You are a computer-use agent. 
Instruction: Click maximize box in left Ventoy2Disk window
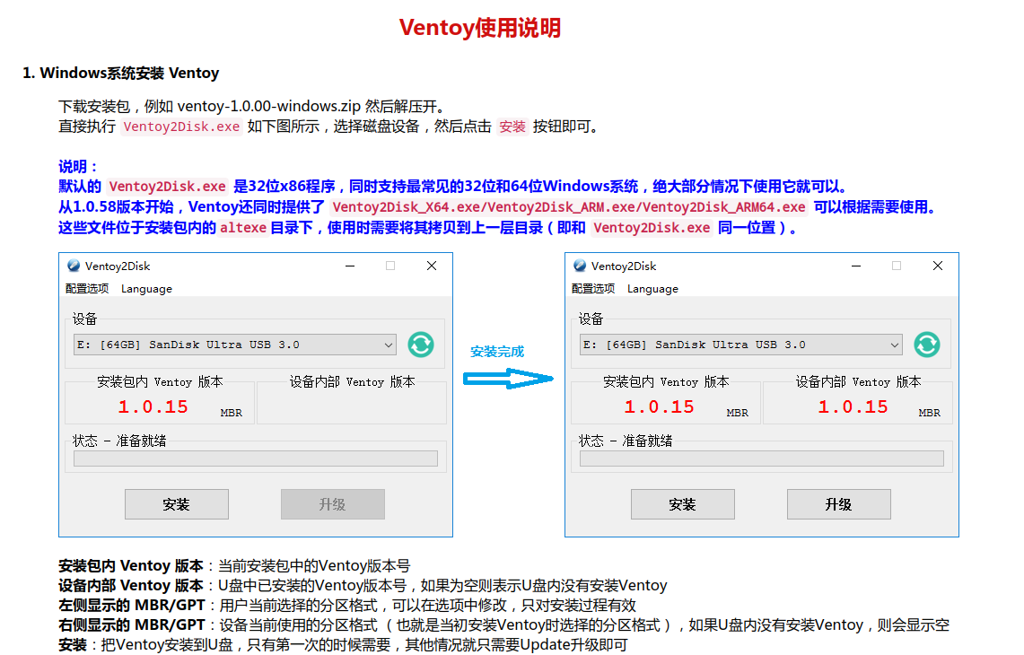[390, 266]
